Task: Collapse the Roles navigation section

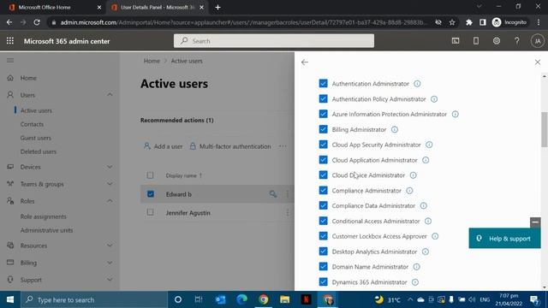Action: [x=110, y=201]
